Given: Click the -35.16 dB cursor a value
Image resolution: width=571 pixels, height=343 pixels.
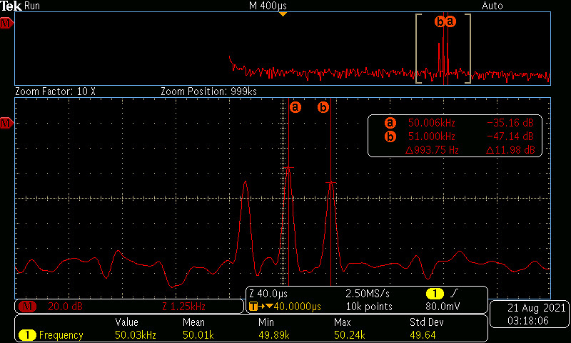Looking at the screenshot, I should click(x=510, y=123).
